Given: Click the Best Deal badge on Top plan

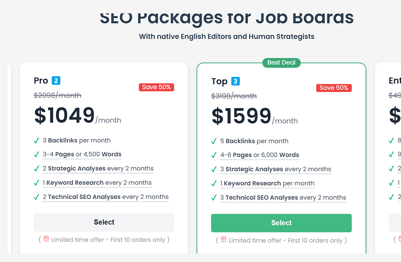Looking at the screenshot, I should pyautogui.click(x=281, y=63).
